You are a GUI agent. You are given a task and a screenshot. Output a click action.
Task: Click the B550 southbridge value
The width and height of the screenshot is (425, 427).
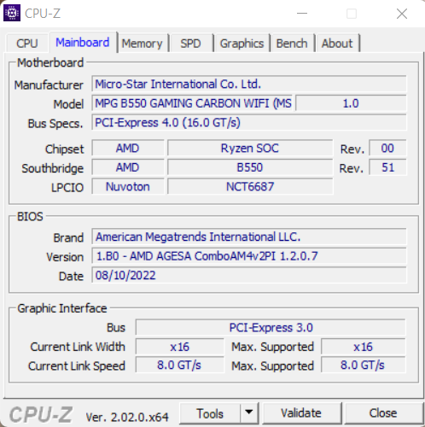click(x=250, y=167)
